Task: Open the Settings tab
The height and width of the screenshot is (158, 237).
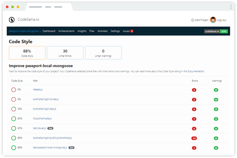Action: tap(115, 31)
